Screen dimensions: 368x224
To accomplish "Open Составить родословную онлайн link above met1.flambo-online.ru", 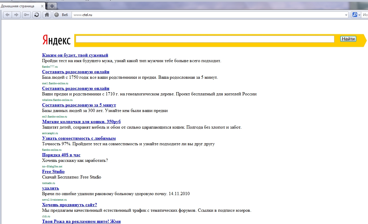I will 76,72.
